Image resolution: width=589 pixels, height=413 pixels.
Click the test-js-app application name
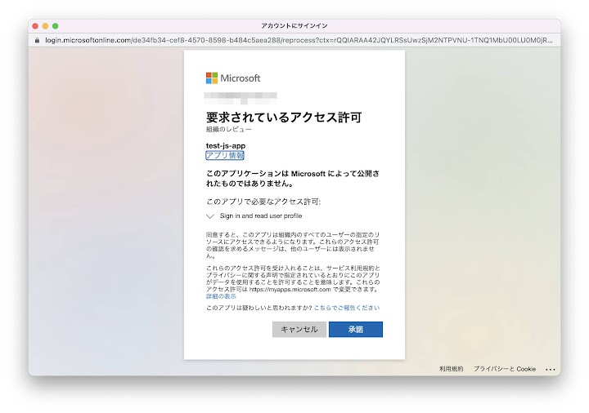226,146
